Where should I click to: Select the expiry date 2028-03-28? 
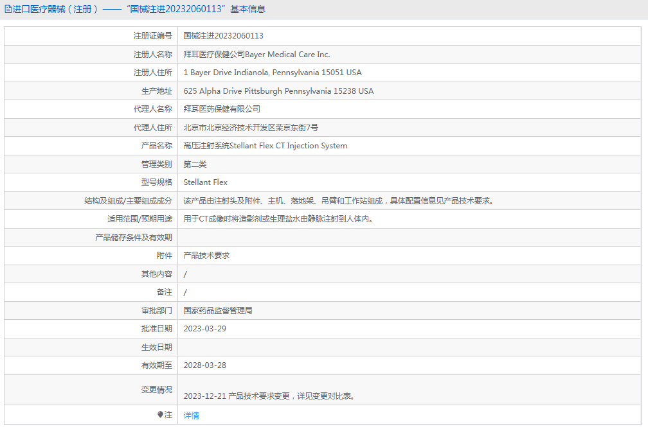point(205,365)
